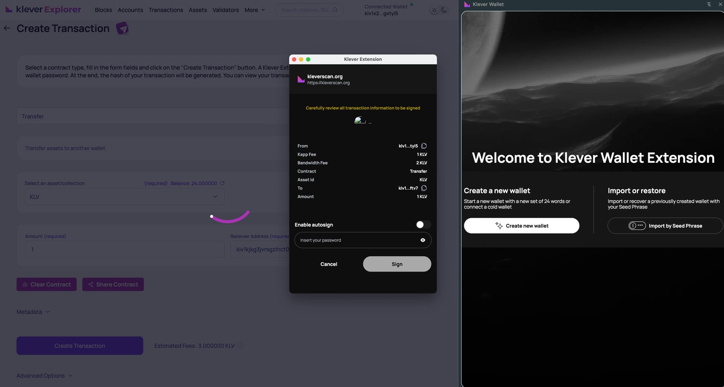Click the Klever Wallet panel logo icon
The image size is (724, 387).
[x=467, y=4]
